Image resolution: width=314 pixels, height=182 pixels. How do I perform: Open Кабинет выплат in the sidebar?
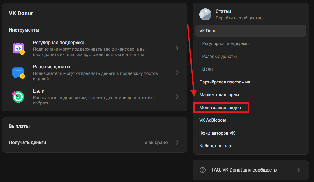pos(216,146)
